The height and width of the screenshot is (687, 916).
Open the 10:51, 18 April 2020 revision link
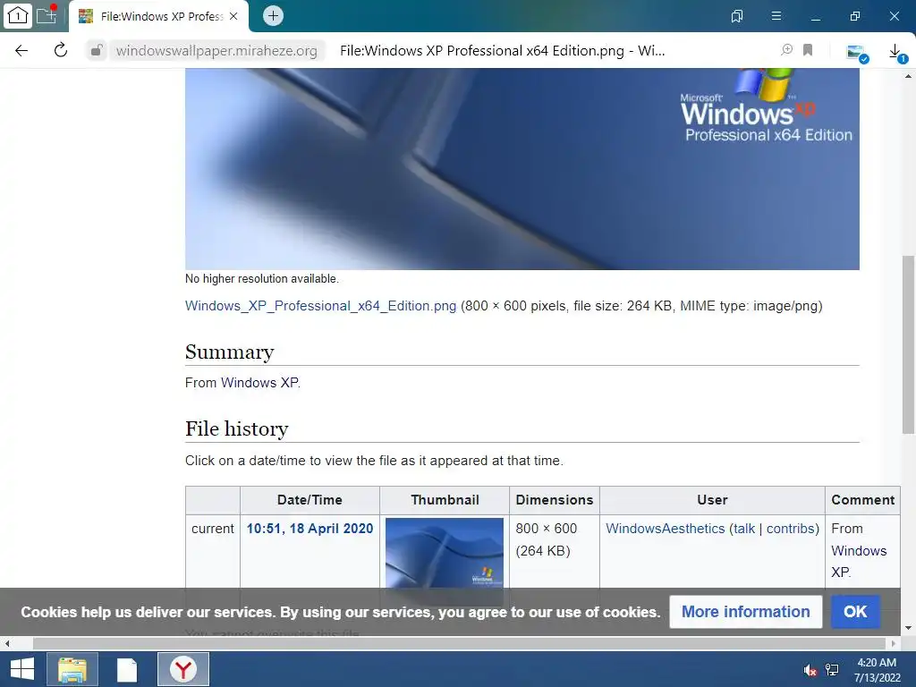pos(310,529)
